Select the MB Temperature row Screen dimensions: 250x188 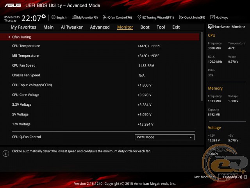pos(100,56)
